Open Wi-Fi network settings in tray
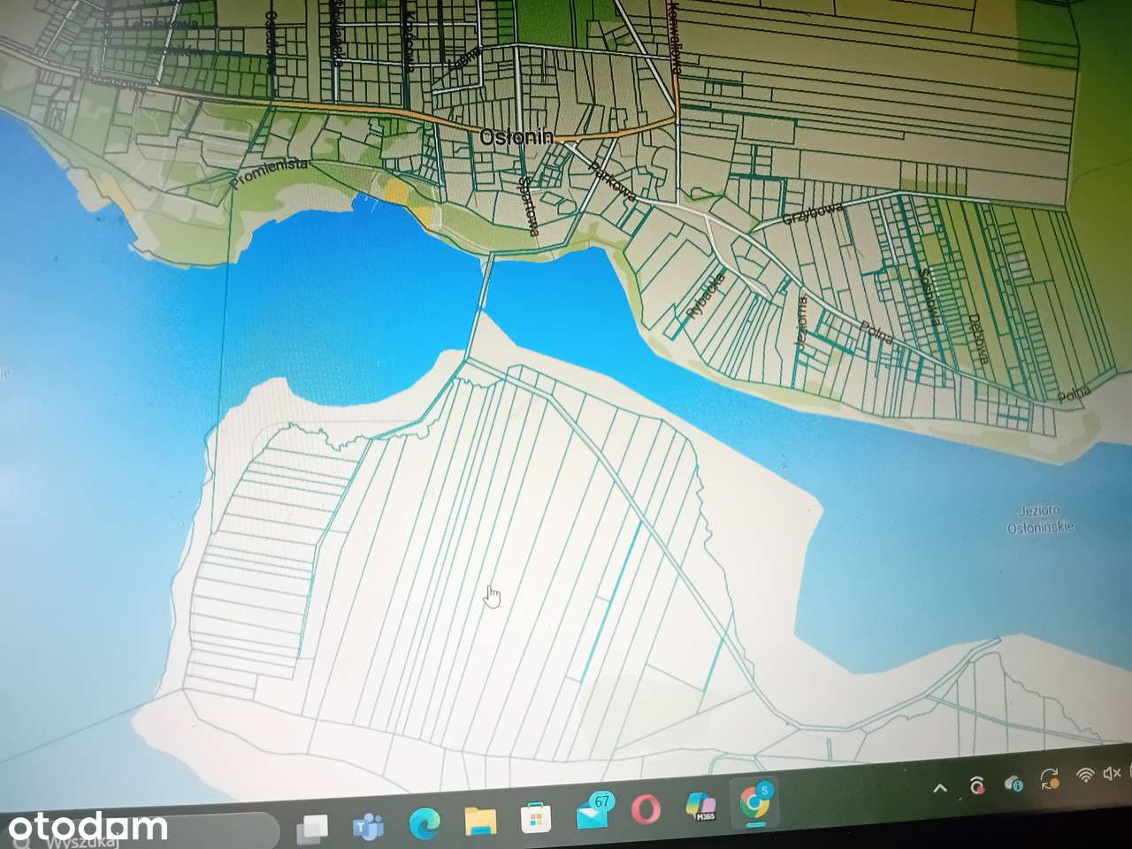Screen dimensions: 1132x849 pyautogui.click(x=1085, y=776)
